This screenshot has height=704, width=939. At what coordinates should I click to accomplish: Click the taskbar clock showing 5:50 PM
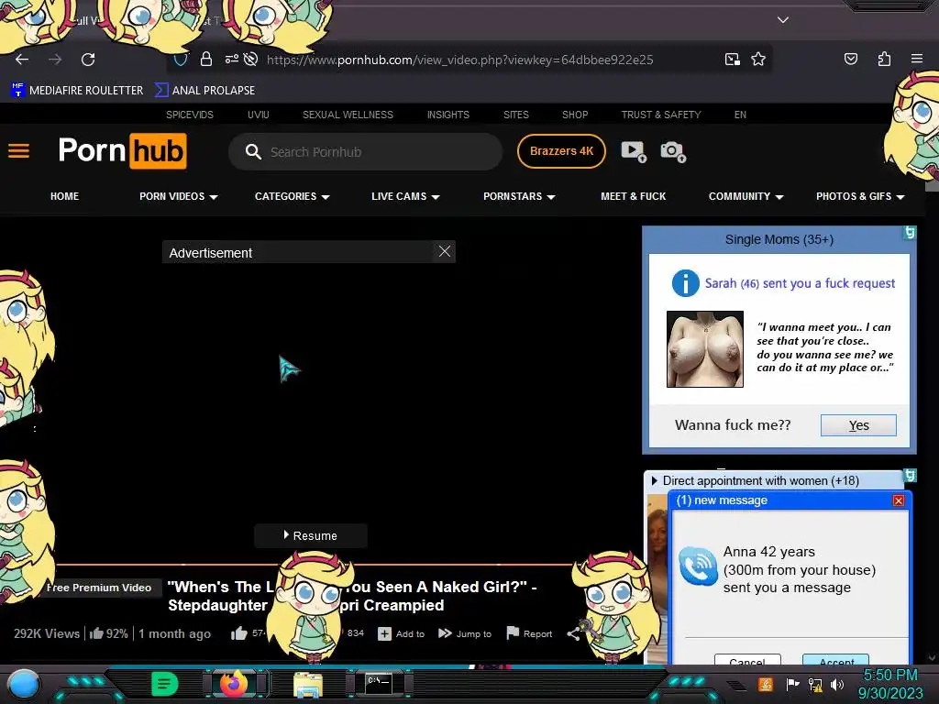coord(889,676)
